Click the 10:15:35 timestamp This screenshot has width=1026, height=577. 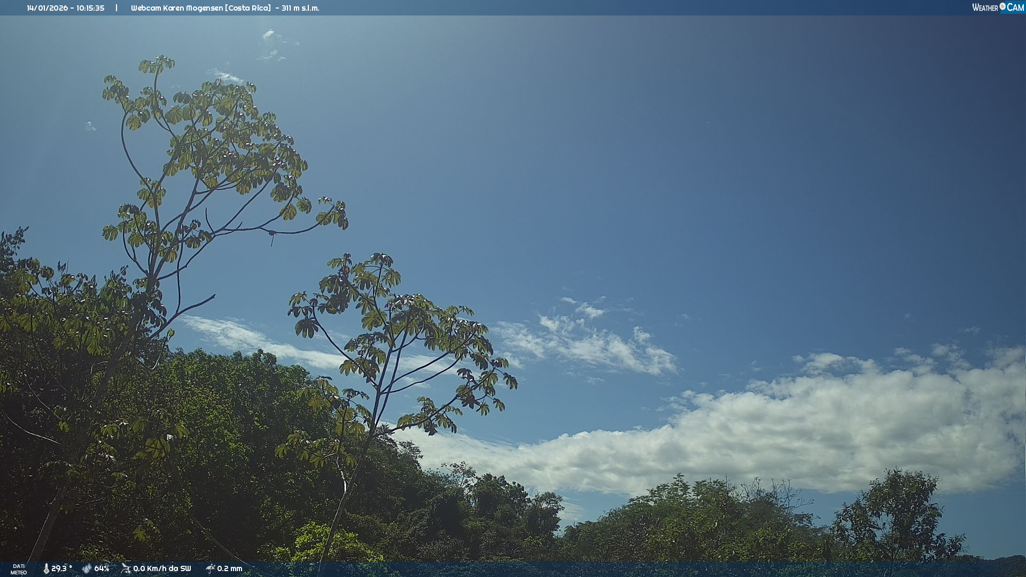(x=90, y=8)
